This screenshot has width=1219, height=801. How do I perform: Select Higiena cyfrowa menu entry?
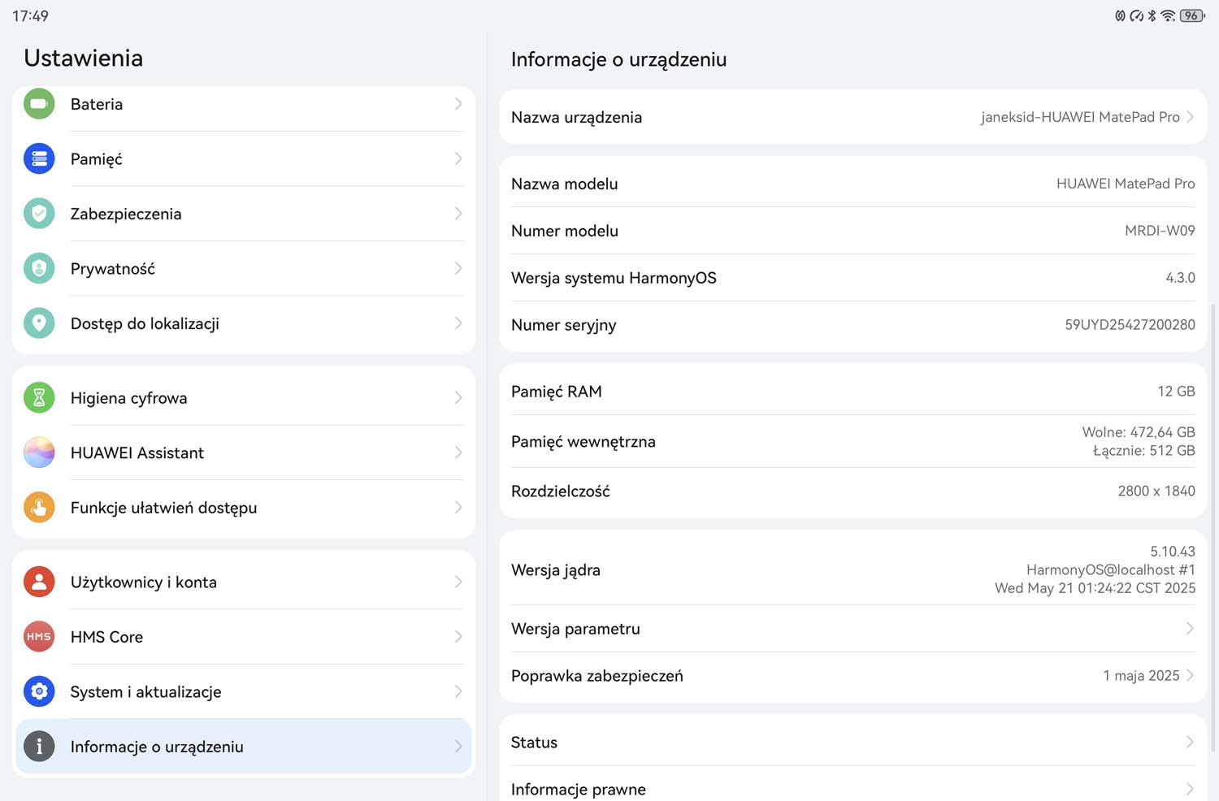[244, 397]
